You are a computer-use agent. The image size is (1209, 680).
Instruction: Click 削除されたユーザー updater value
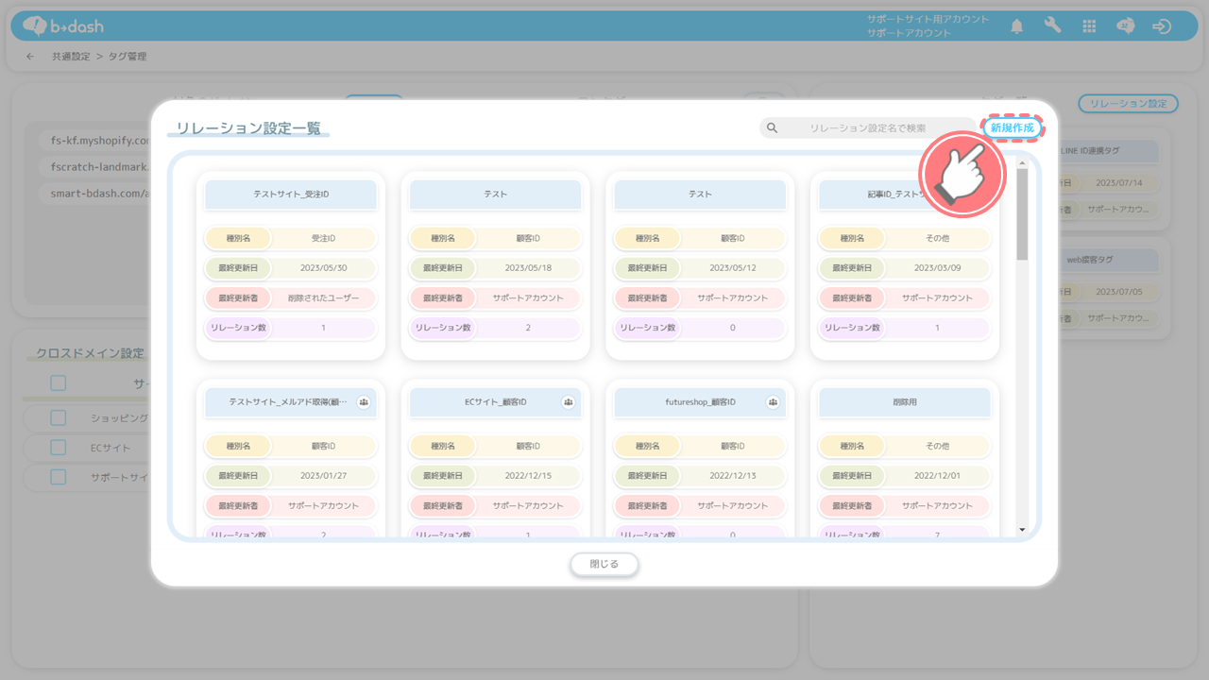[323, 297]
